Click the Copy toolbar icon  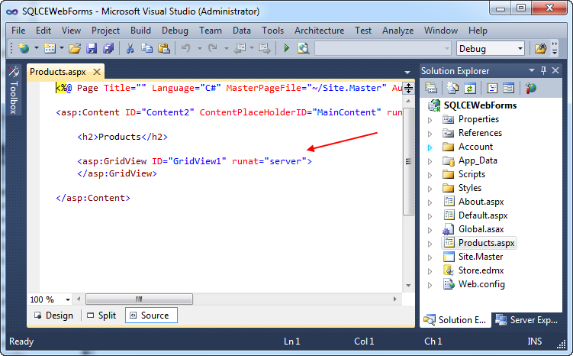pos(147,48)
